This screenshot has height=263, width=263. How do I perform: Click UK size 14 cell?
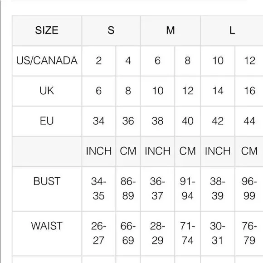click(x=218, y=91)
